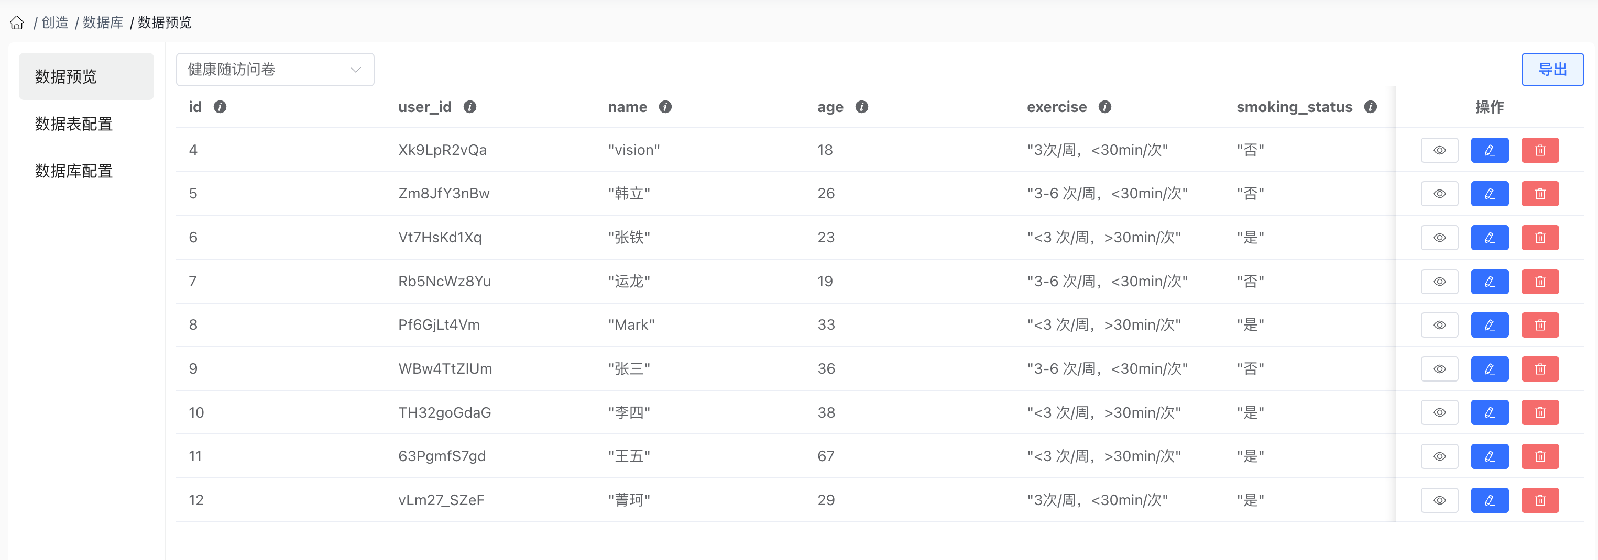Edit the row for "vision"

click(x=1490, y=150)
